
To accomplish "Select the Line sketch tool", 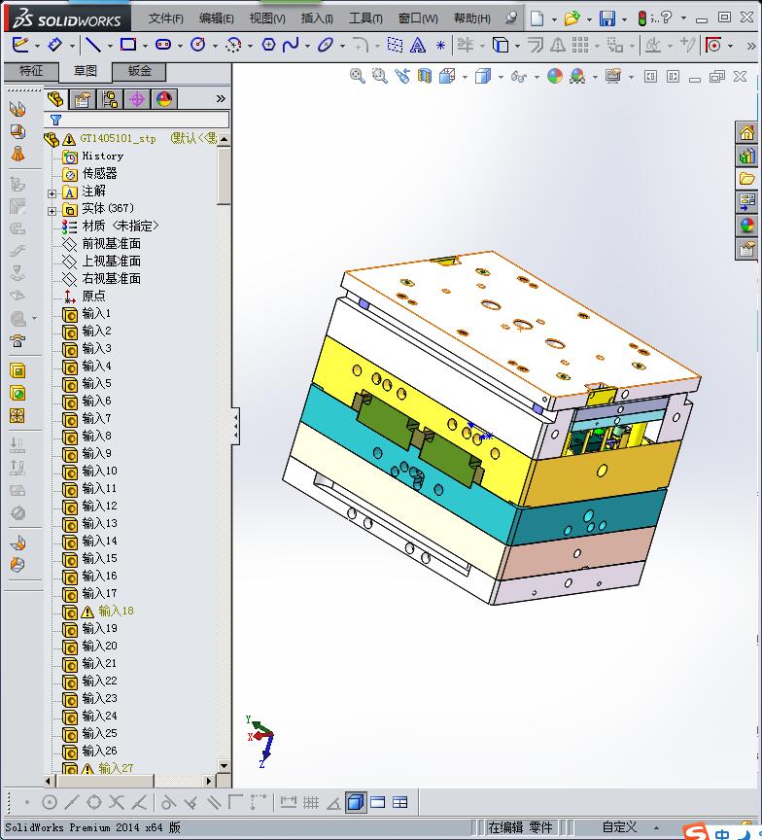I will pyautogui.click(x=93, y=45).
